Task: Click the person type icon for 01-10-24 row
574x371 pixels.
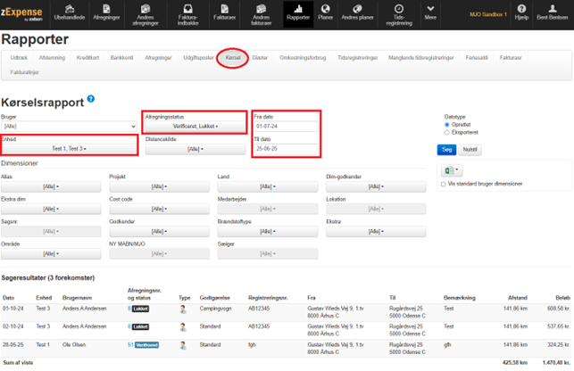Action: click(183, 309)
